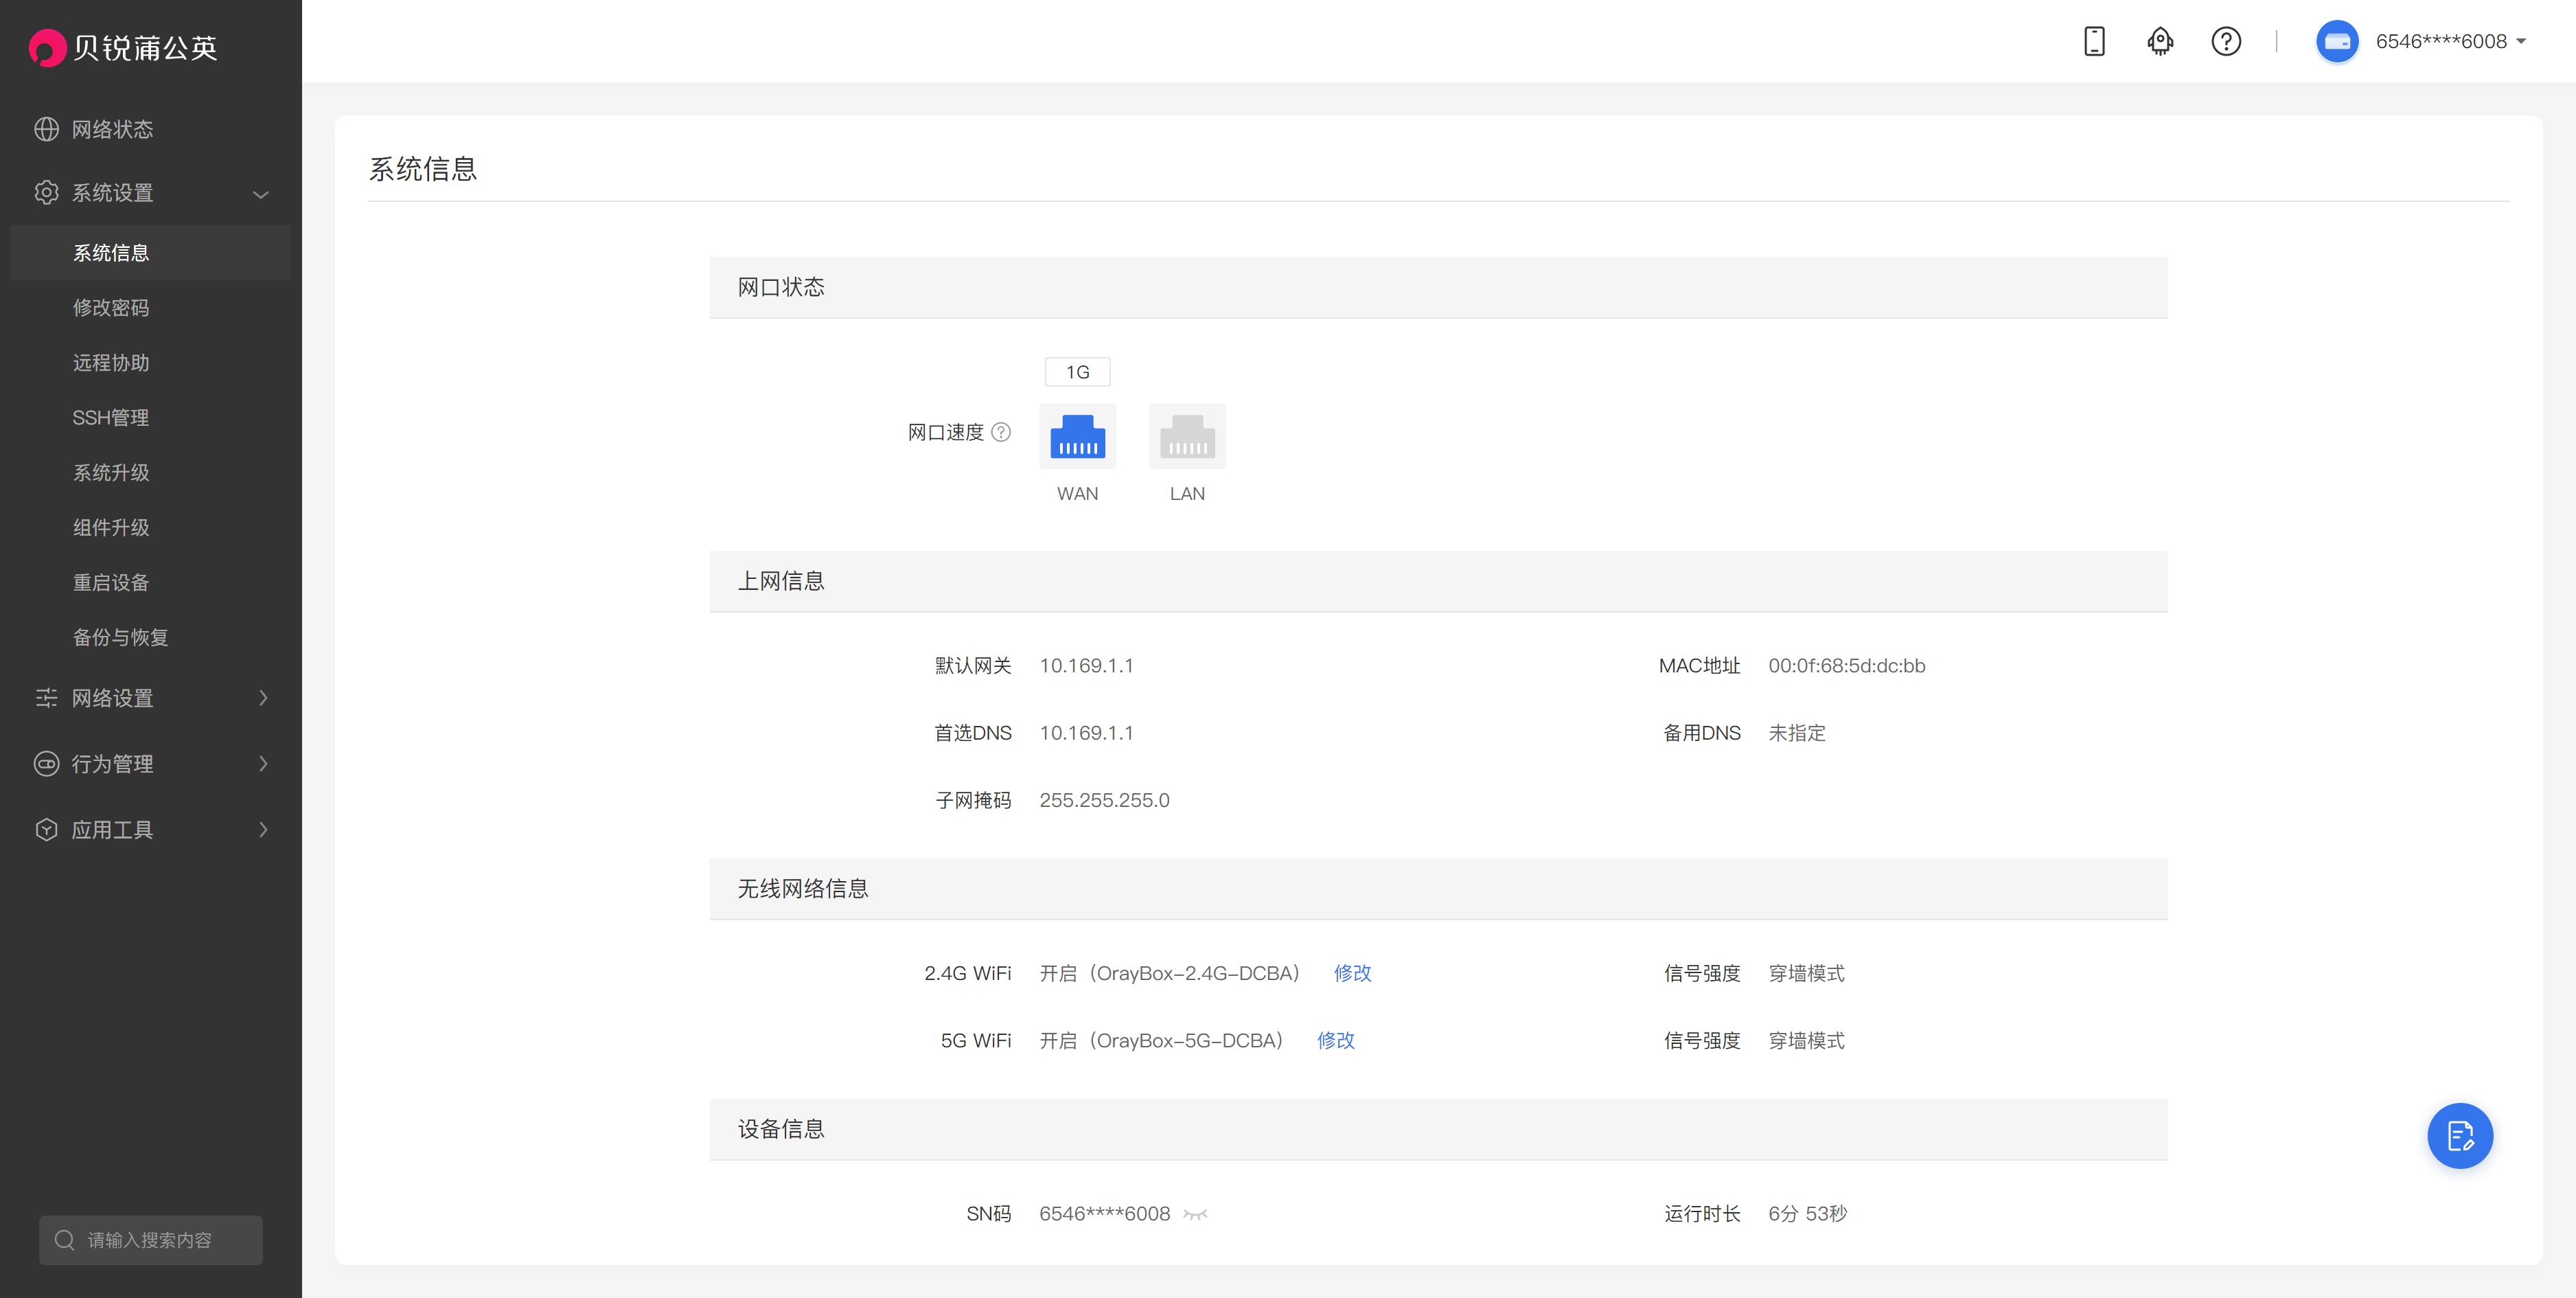Click the gear icon beside 系统设置
Viewport: 2576px width, 1298px height.
(46, 192)
